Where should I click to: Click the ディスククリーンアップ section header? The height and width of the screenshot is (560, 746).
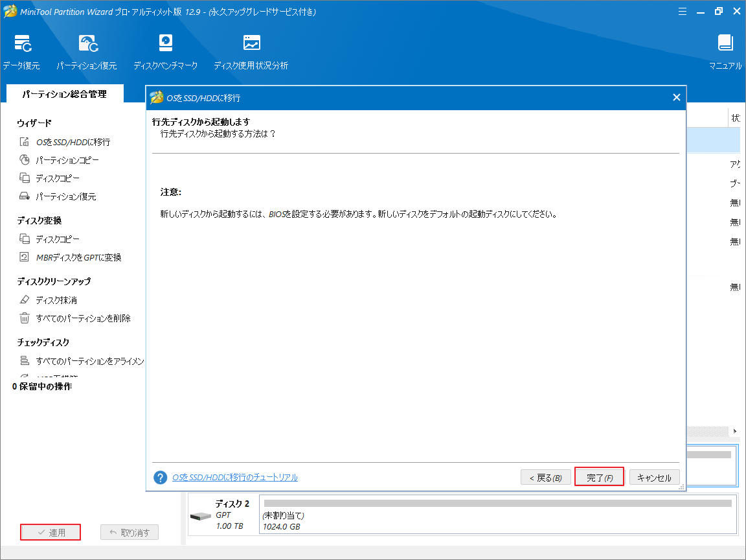coord(54,281)
